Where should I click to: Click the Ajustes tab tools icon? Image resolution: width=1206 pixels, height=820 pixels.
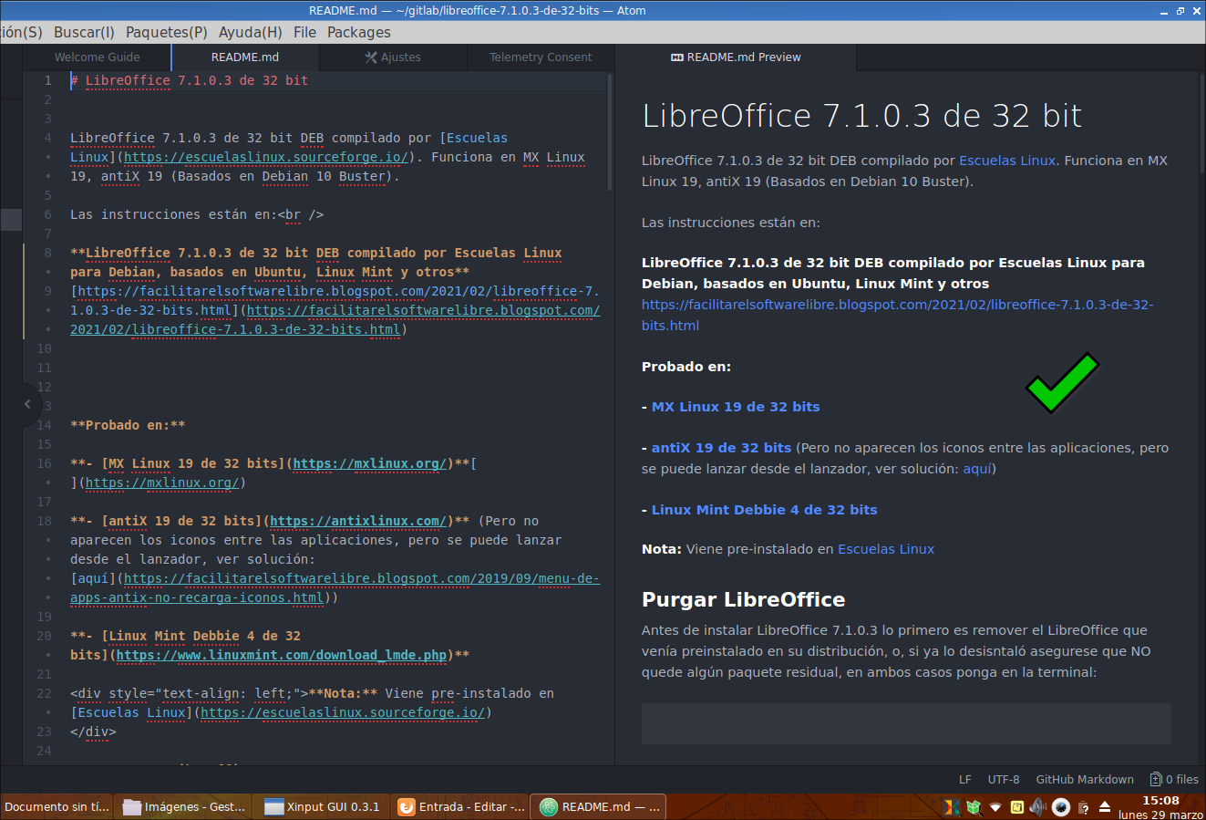pos(371,57)
